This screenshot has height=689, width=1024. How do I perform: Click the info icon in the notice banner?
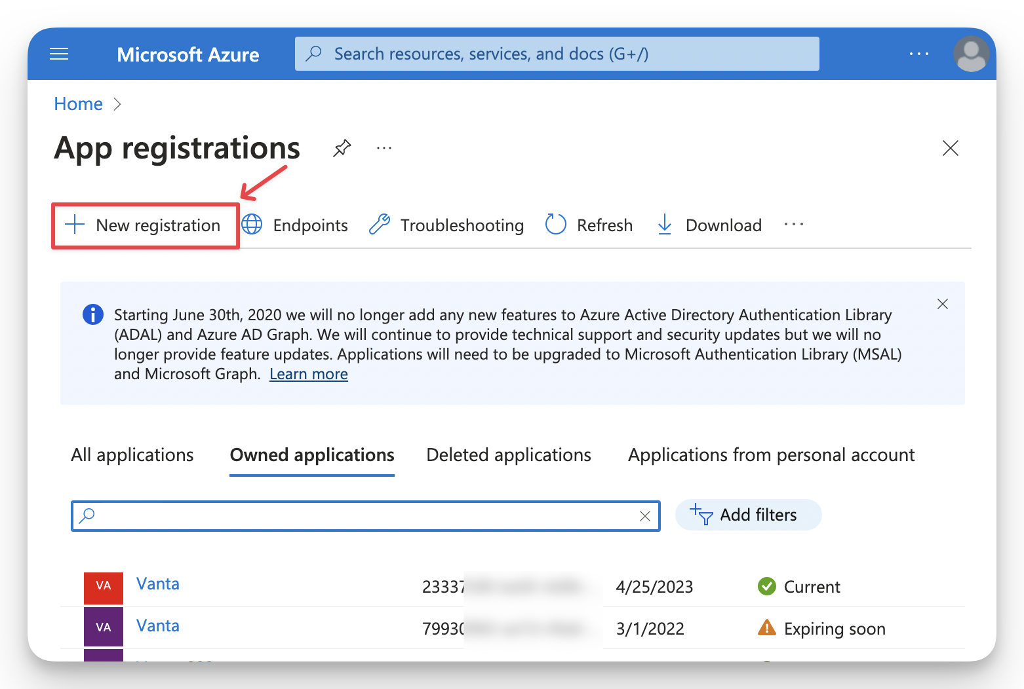93,314
